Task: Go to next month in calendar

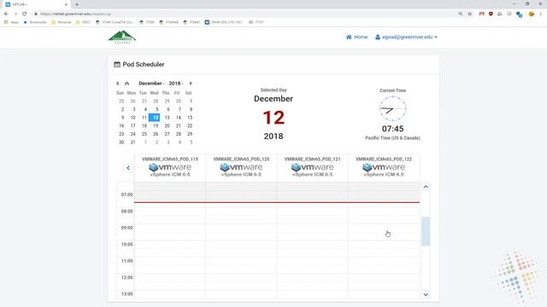Action: (191, 84)
